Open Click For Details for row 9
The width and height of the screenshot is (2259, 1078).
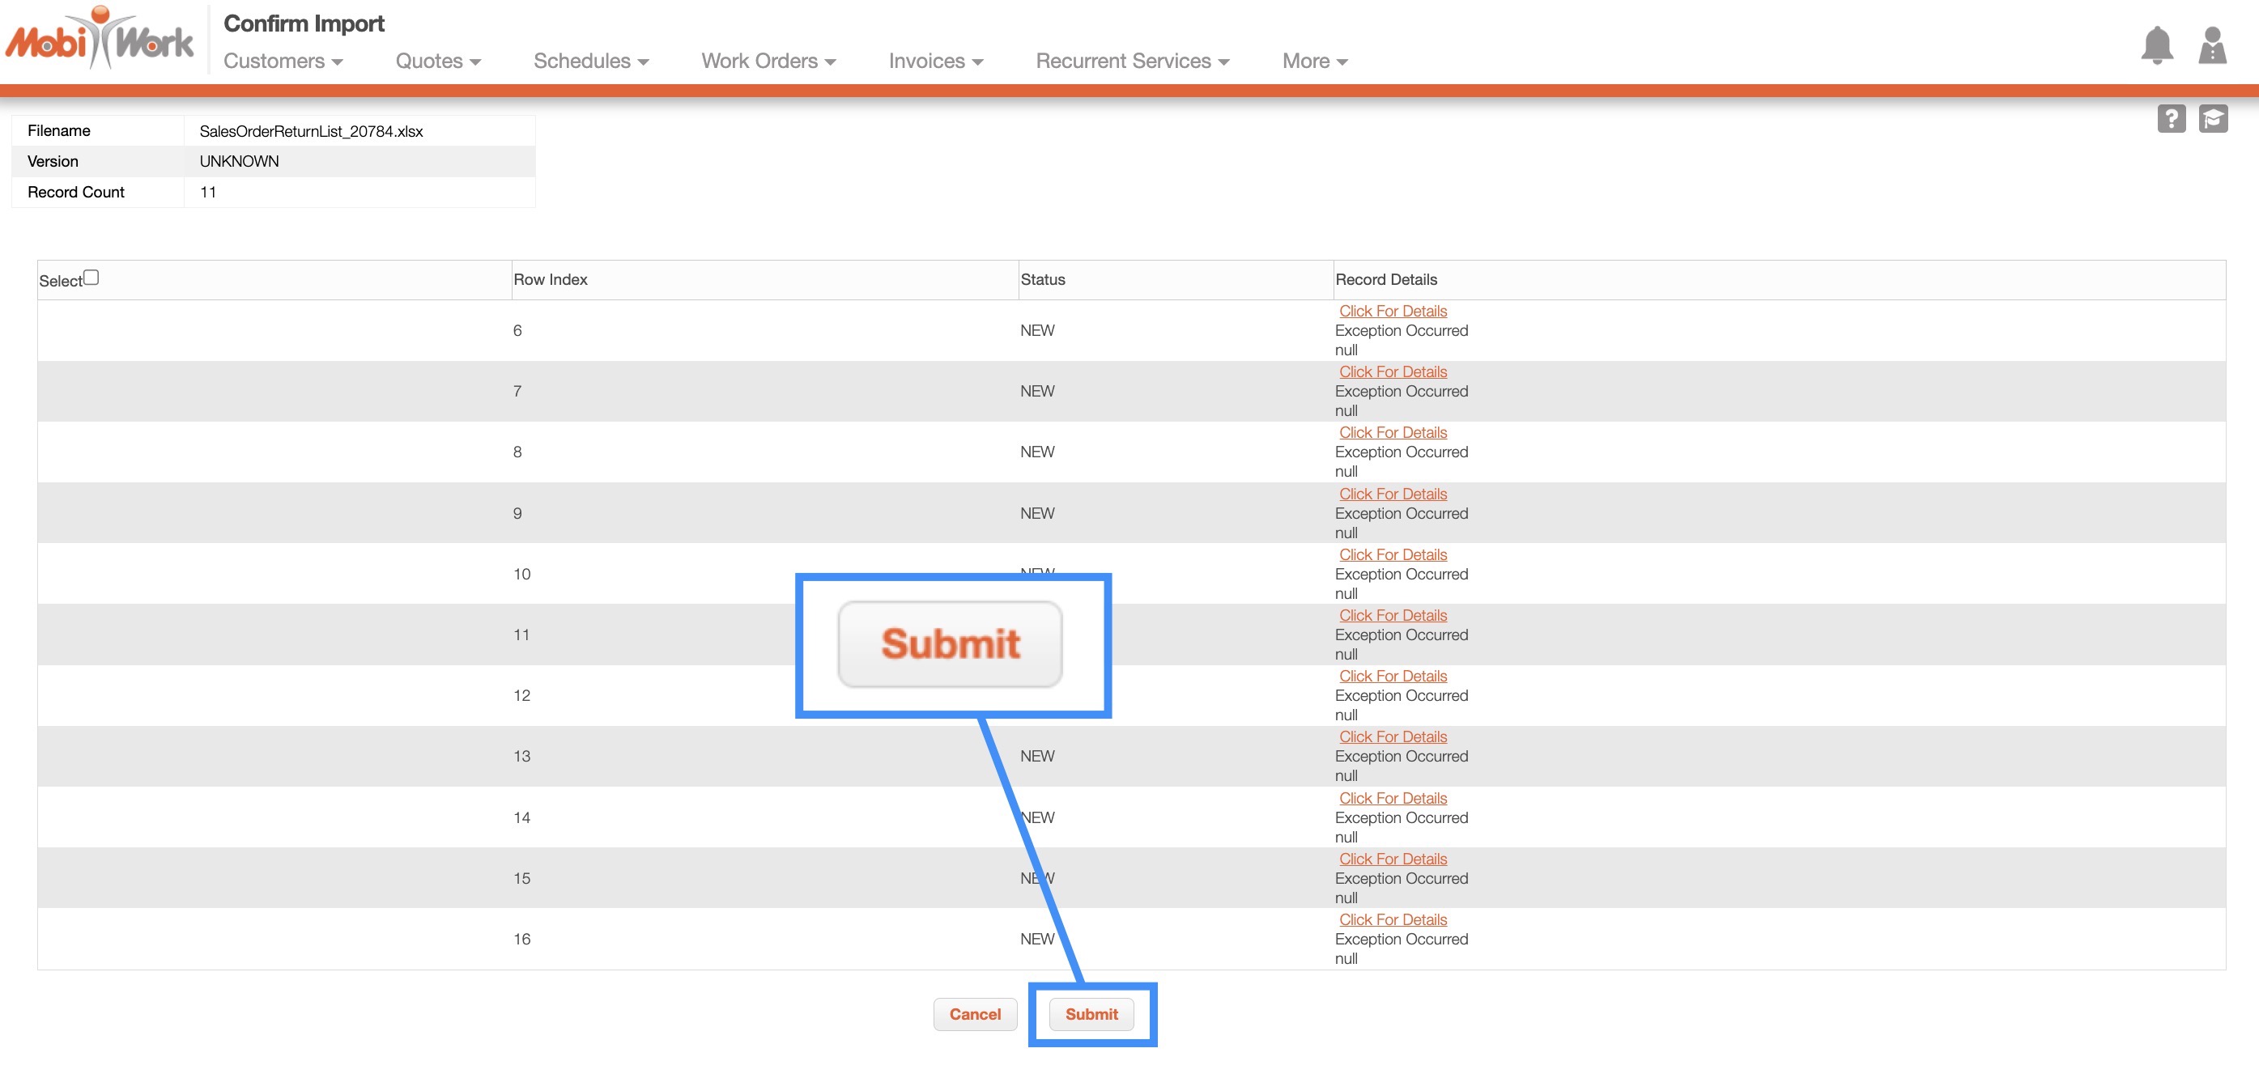[1393, 494]
